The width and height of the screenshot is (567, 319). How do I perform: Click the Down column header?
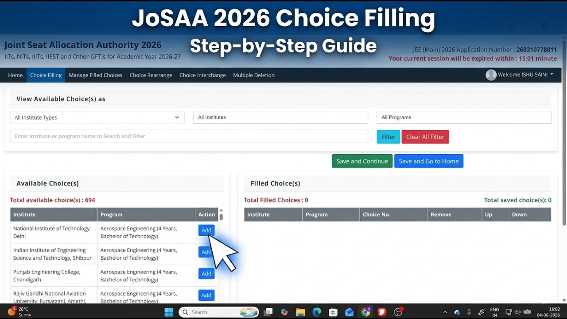[530, 214]
